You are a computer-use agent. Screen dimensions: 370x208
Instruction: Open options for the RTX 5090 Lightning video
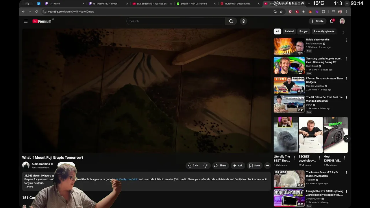(346, 192)
